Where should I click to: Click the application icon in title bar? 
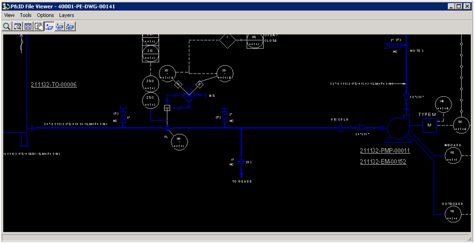[6, 6]
